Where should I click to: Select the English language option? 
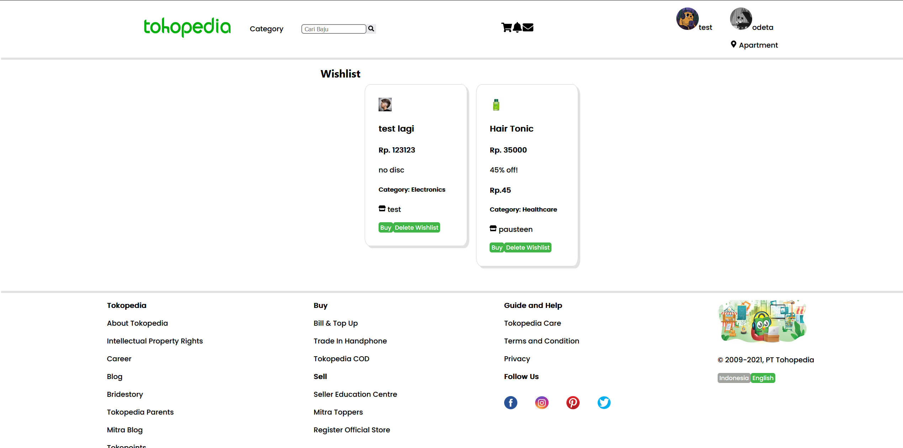click(763, 378)
